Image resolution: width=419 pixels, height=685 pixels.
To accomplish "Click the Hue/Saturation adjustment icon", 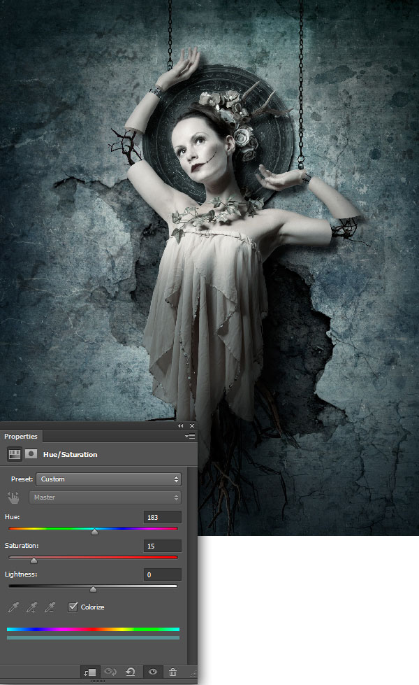I will click(x=15, y=454).
